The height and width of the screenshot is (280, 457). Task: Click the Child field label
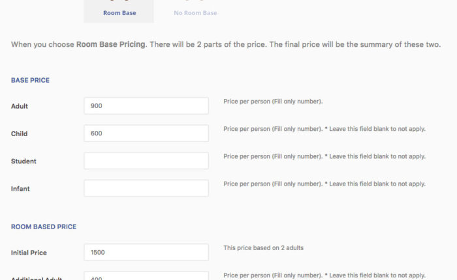[20, 133]
